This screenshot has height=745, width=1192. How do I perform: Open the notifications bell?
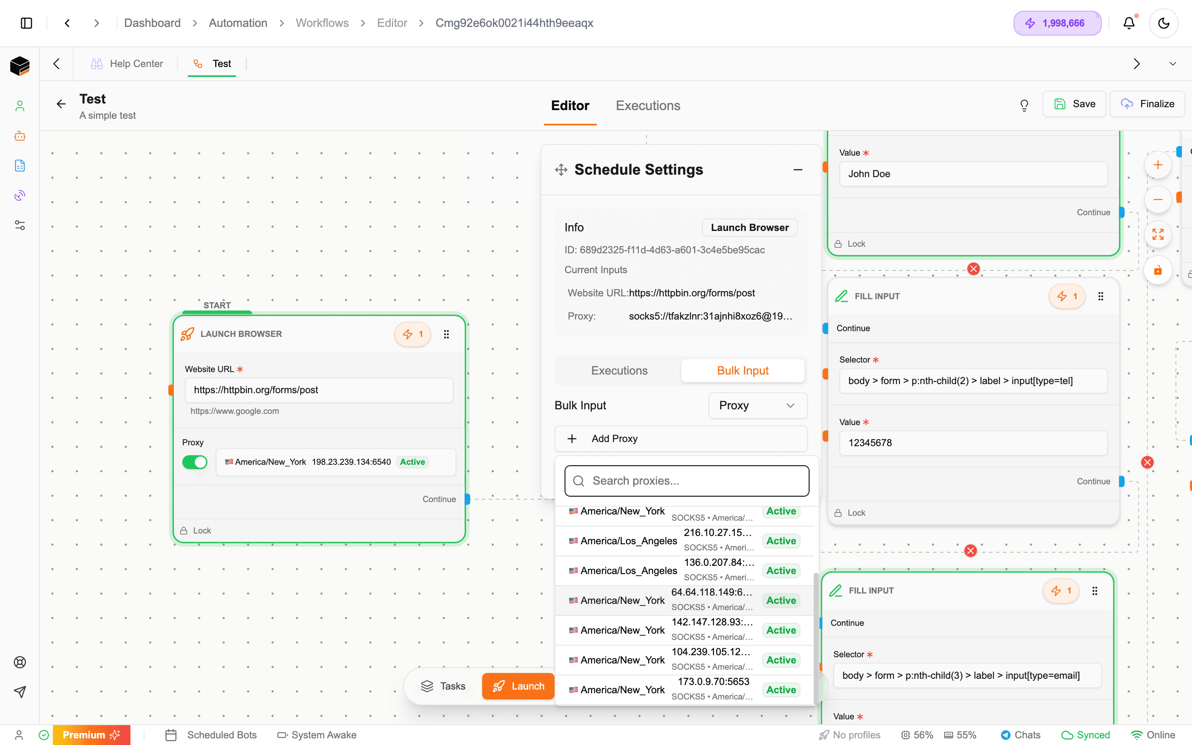tap(1128, 23)
